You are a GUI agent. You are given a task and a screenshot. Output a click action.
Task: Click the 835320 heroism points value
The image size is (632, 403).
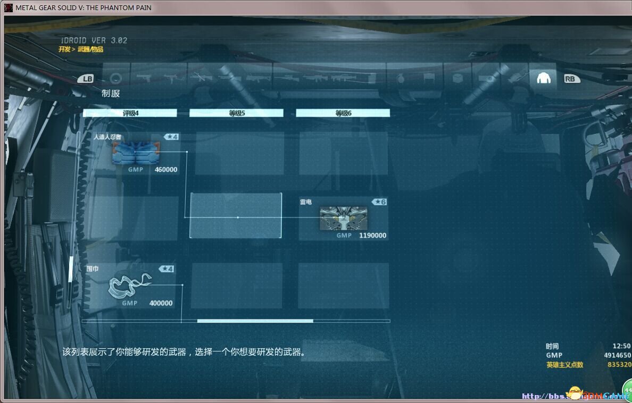tap(620, 365)
